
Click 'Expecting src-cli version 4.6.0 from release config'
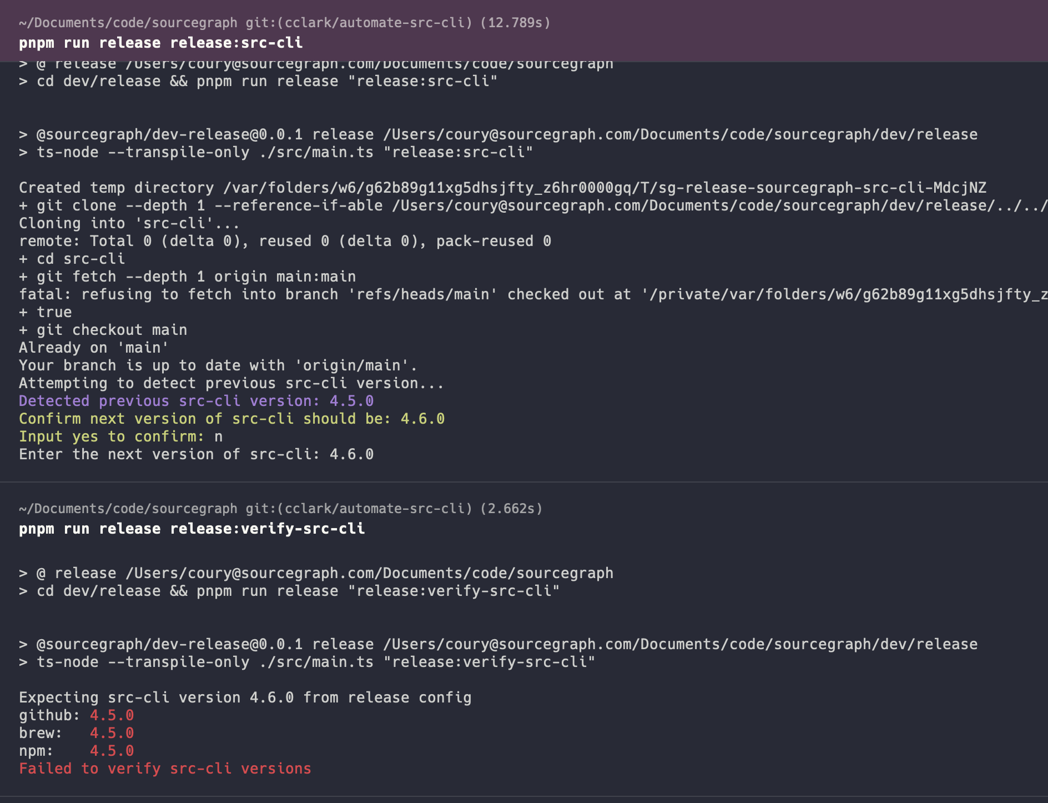tap(245, 697)
